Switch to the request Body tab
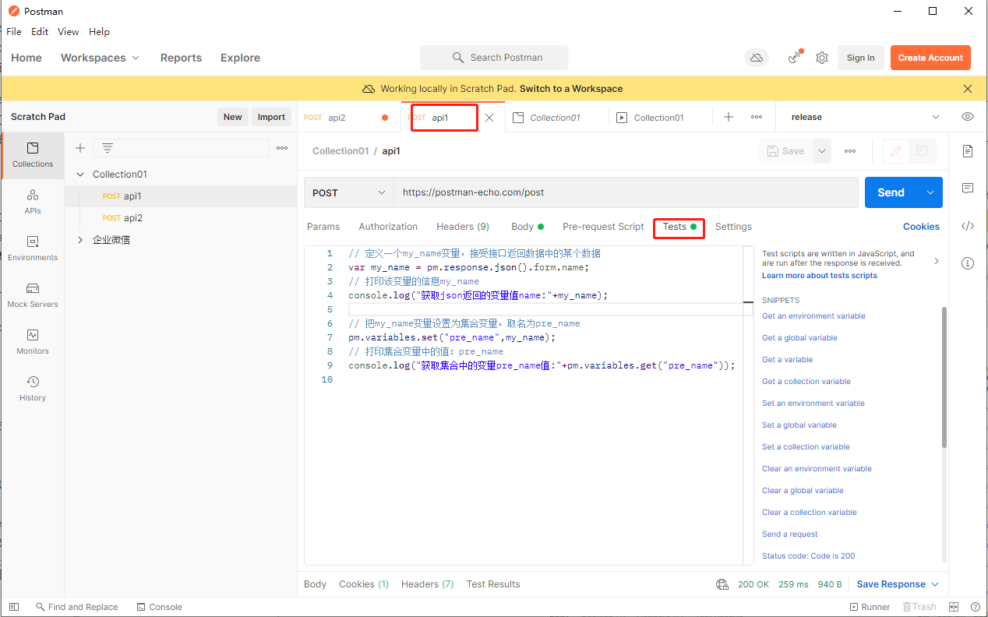The height and width of the screenshot is (617, 988). click(528, 227)
